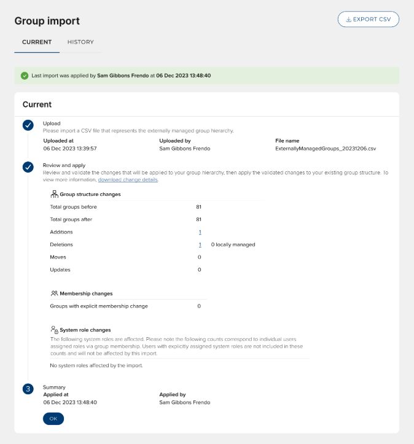Click the Total groups after value
The width and height of the screenshot is (414, 444).
tap(198, 219)
